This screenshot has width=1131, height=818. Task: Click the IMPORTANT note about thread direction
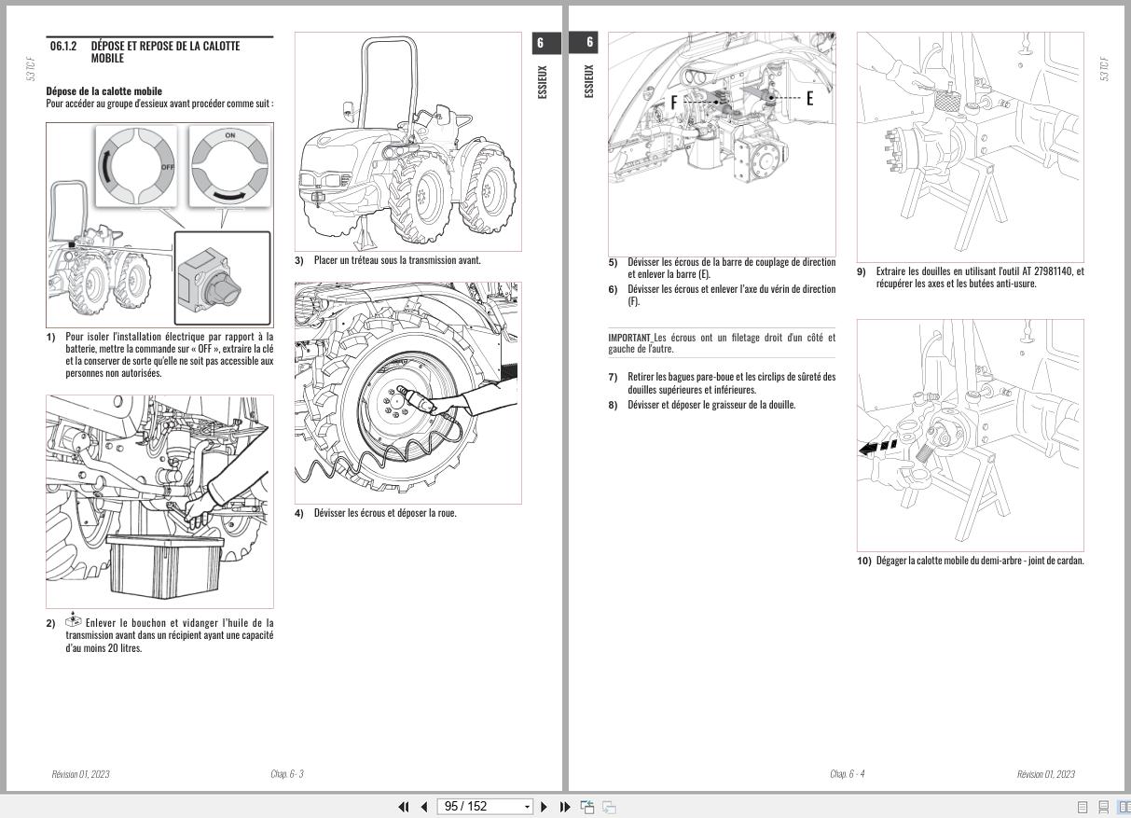point(722,342)
